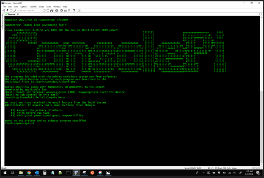Open the View menu

[x=16, y=7]
